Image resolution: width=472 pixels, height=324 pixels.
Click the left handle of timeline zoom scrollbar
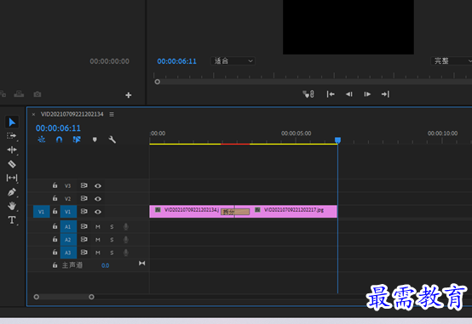37,297
